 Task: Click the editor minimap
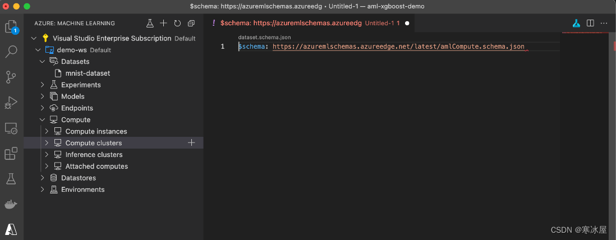click(x=585, y=136)
